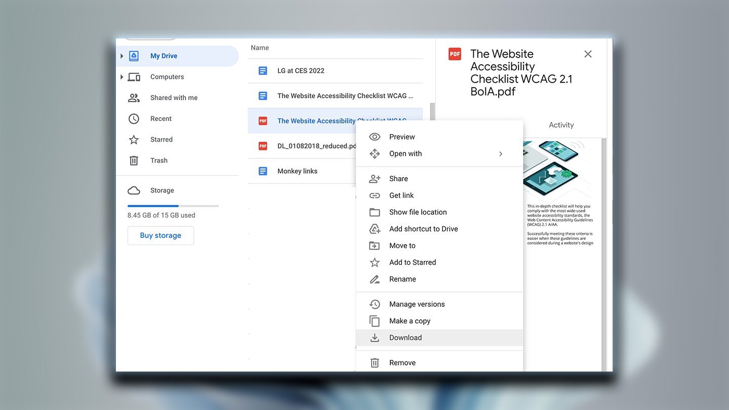729x410 pixels.
Task: Click the red PDF icon in details panel header
Action: coord(455,54)
